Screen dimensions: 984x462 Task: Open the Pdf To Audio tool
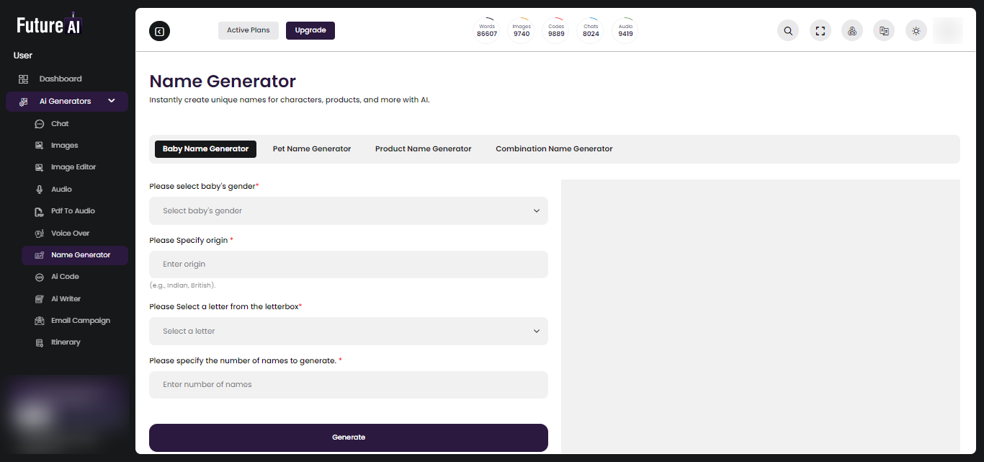tap(73, 210)
